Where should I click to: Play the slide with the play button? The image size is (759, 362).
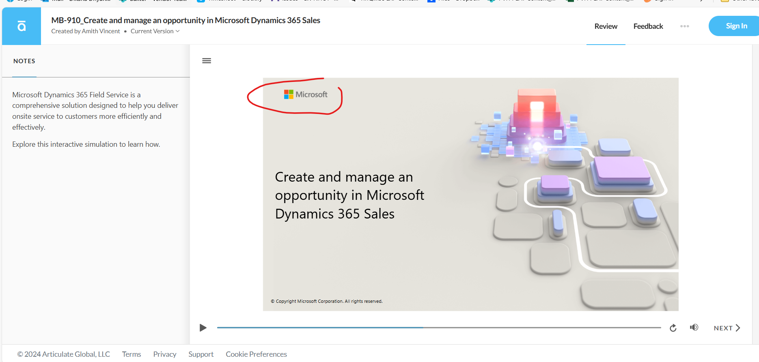(x=203, y=328)
